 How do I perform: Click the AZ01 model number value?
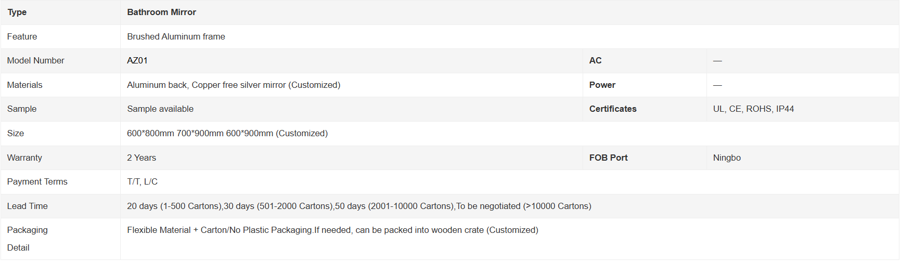(137, 61)
